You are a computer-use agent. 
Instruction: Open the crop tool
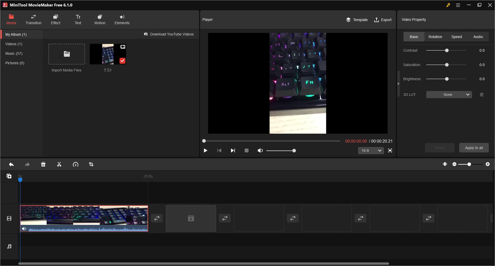[91, 164]
